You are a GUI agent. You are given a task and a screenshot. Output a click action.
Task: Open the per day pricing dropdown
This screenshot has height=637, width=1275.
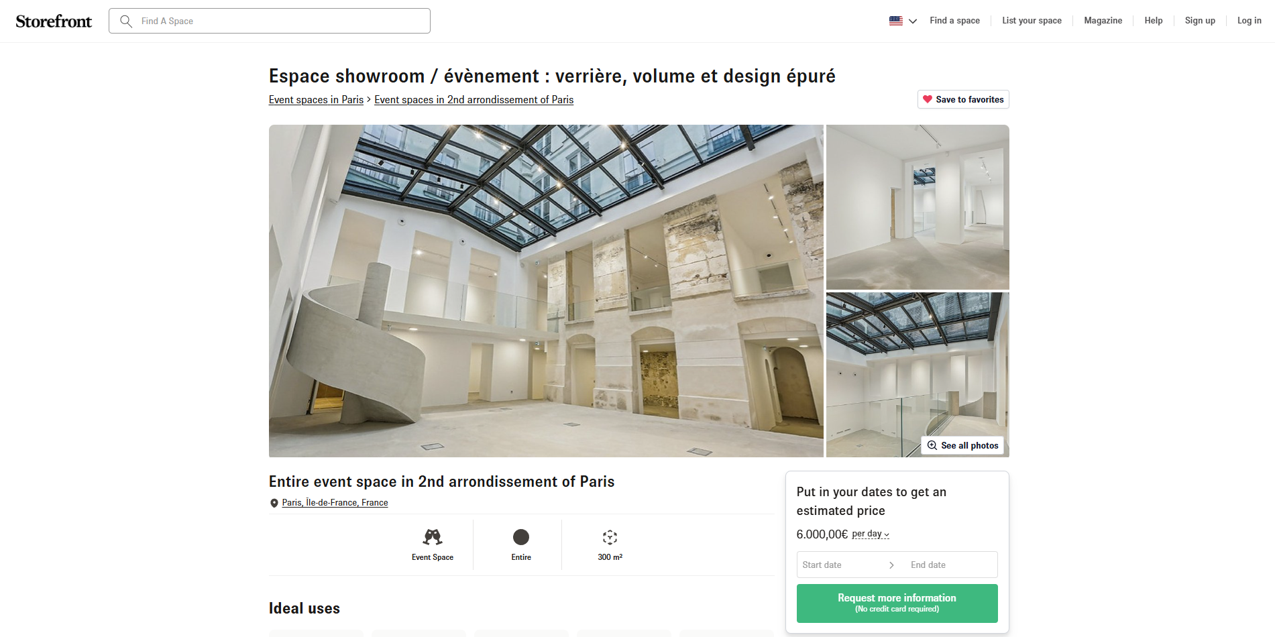pyautogui.click(x=871, y=534)
